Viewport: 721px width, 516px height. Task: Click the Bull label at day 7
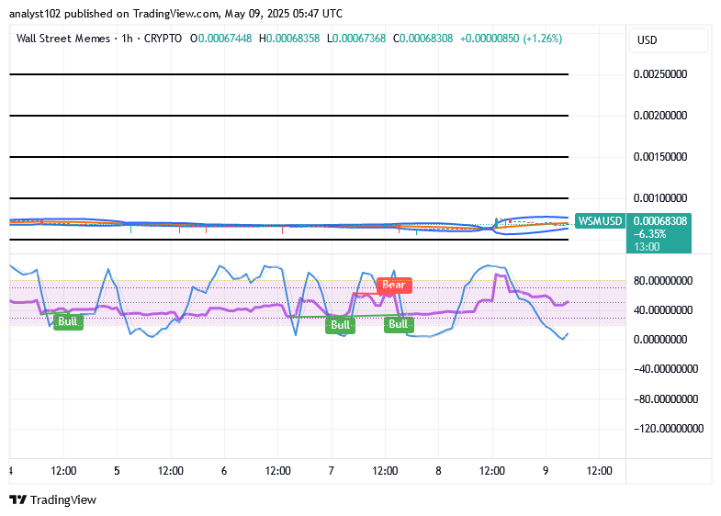340,325
